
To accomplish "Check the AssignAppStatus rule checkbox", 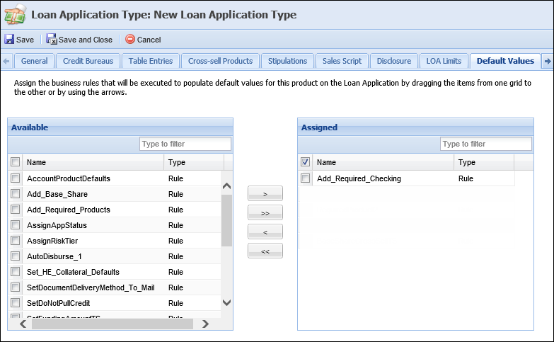I will 15,224.
